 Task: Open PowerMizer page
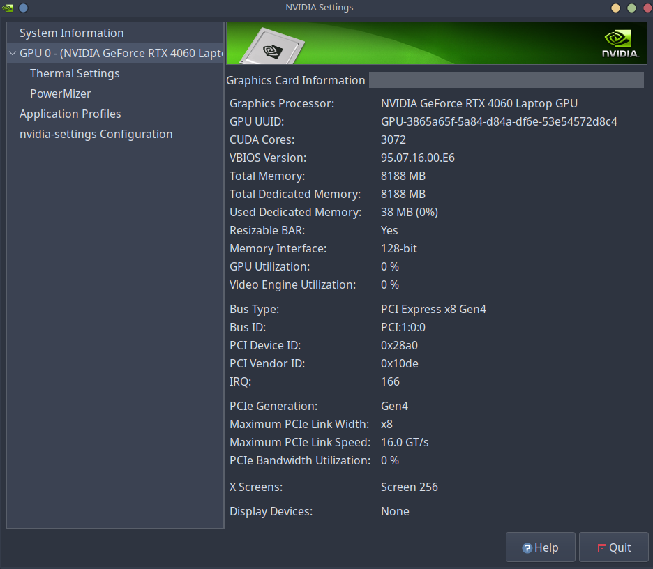click(x=61, y=93)
